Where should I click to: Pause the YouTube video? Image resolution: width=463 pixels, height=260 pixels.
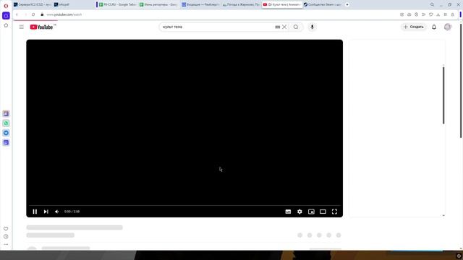[35, 212]
